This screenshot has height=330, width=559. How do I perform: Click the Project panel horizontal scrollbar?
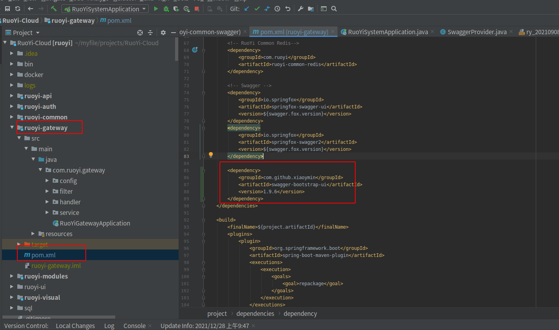(59, 317)
